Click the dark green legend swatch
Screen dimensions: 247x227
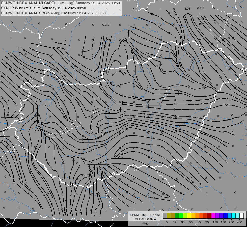pyautogui.click(x=177, y=216)
